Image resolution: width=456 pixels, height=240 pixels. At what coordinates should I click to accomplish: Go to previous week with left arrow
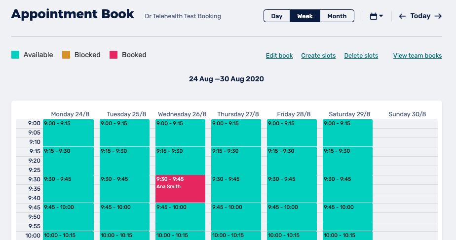pyautogui.click(x=402, y=16)
